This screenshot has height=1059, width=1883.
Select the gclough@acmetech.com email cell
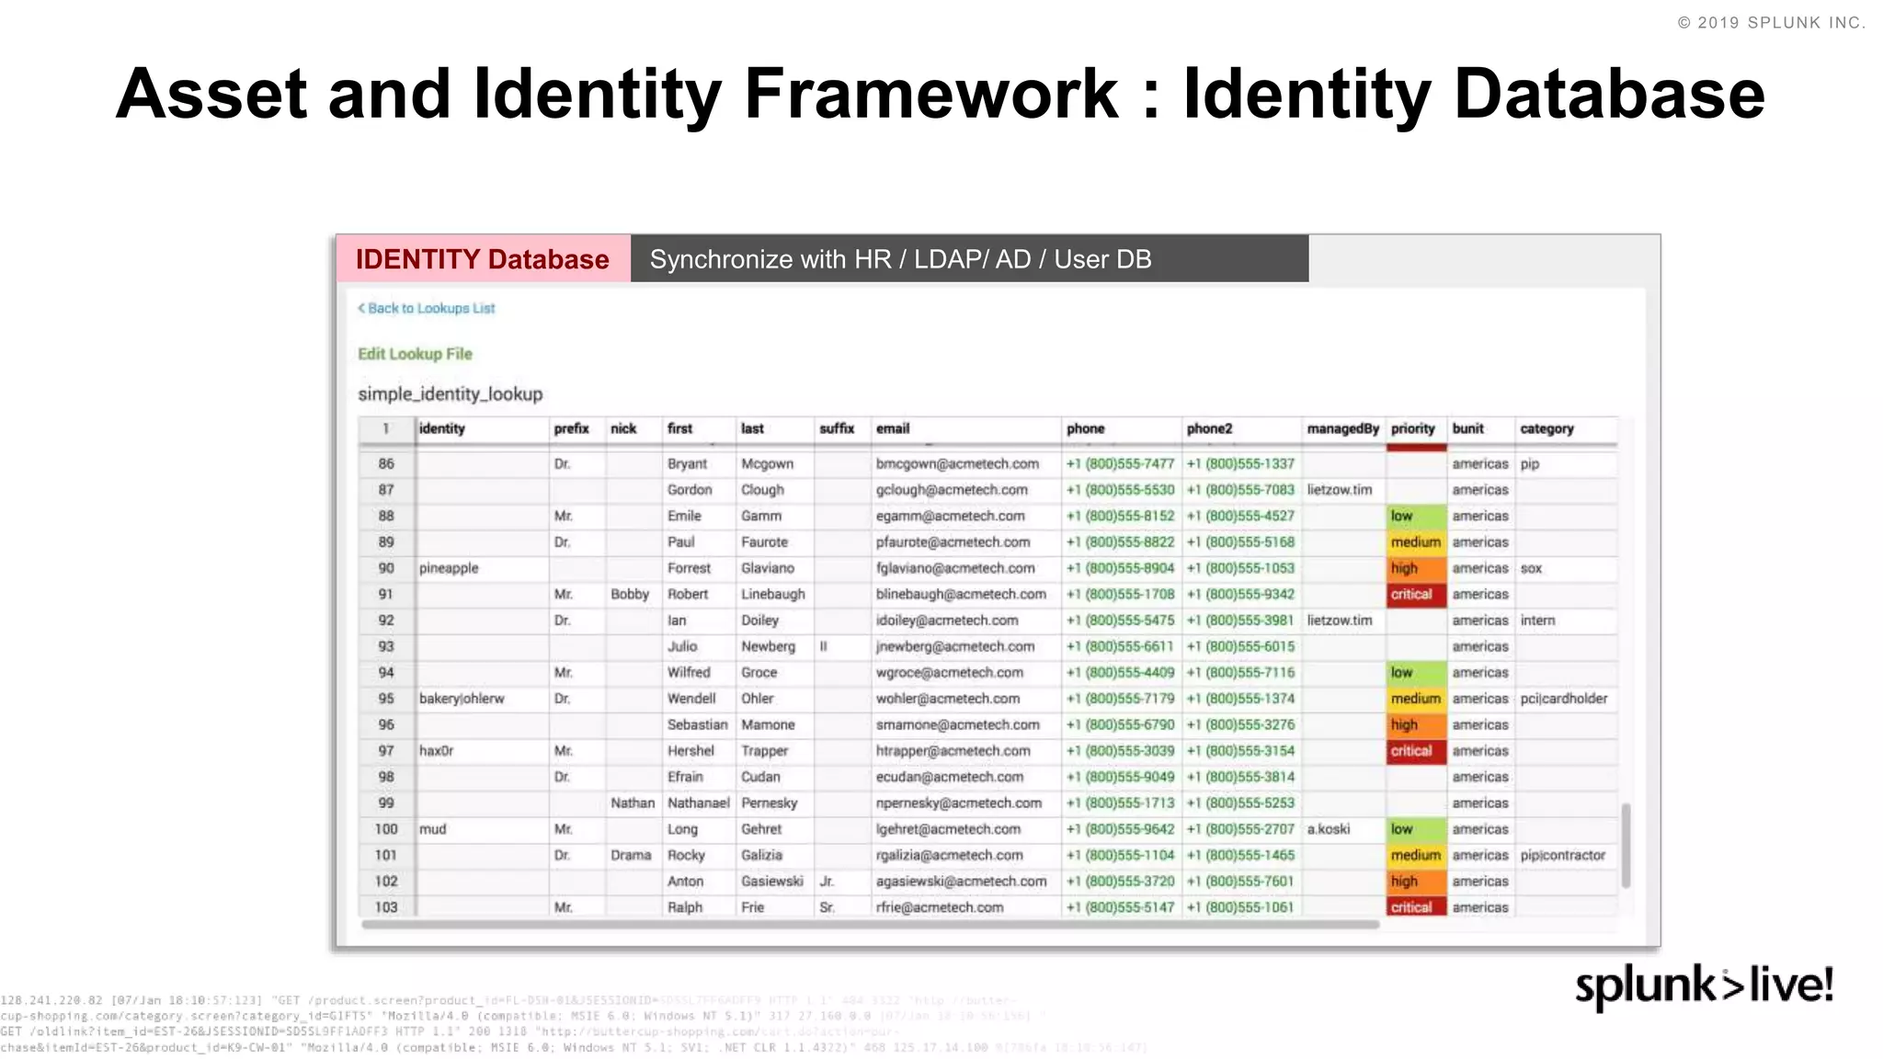(965, 490)
